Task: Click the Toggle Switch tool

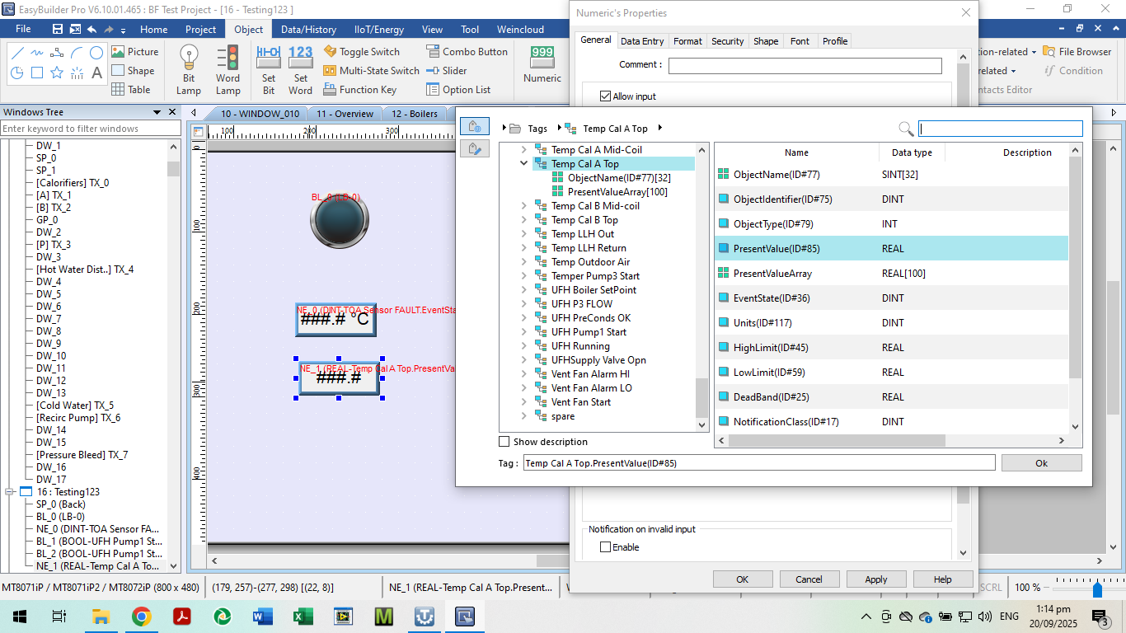Action: pyautogui.click(x=361, y=51)
